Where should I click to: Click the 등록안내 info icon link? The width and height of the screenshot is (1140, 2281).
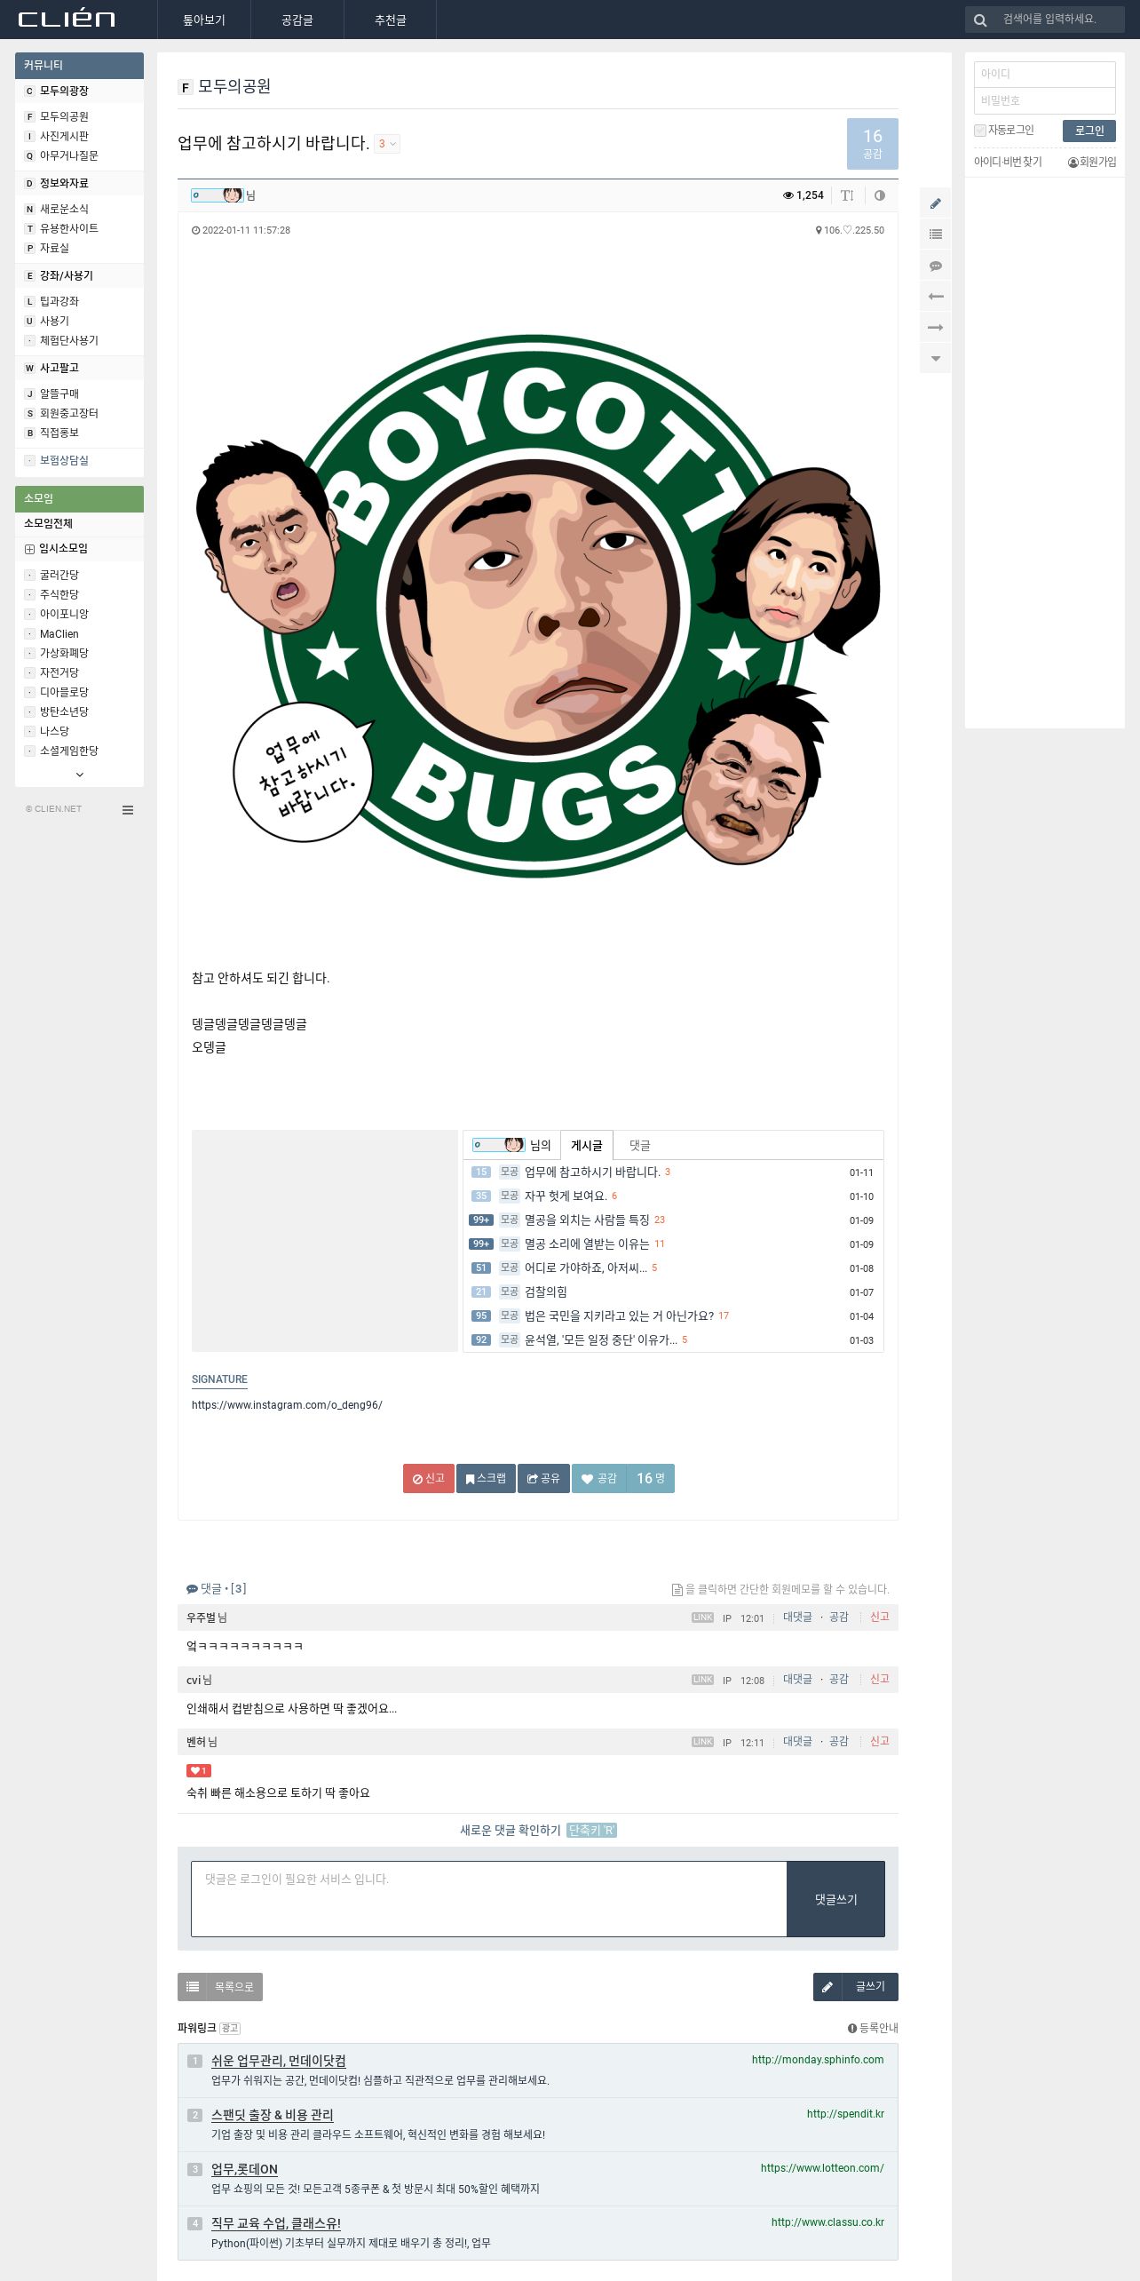pos(873,2028)
